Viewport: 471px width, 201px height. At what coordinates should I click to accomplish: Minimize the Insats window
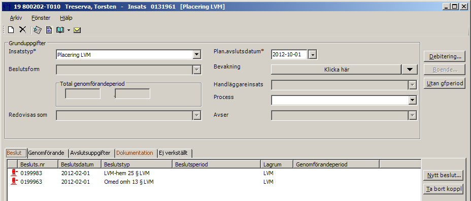[x=446, y=7]
